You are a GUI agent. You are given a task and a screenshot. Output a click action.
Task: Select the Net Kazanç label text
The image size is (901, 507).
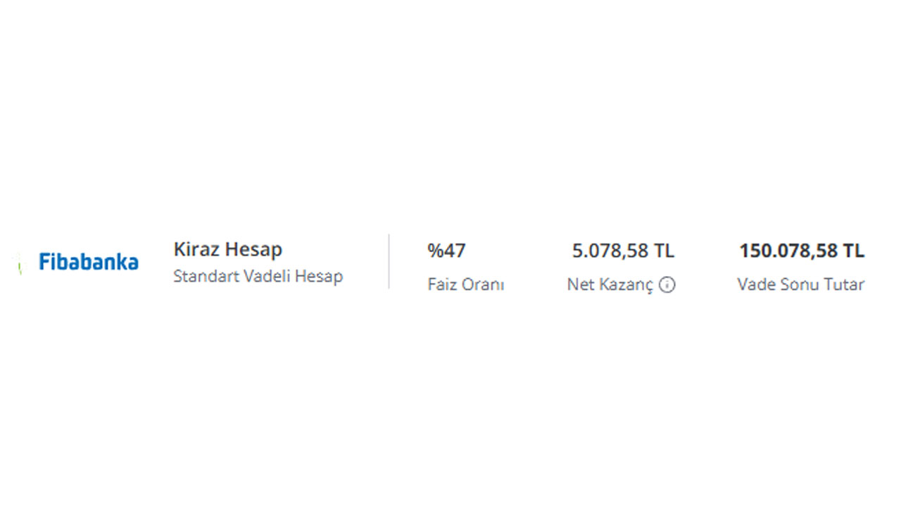(x=610, y=285)
